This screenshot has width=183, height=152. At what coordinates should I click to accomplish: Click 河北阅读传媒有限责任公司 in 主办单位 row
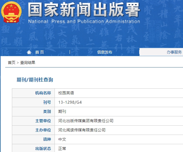[x=82, y=130]
